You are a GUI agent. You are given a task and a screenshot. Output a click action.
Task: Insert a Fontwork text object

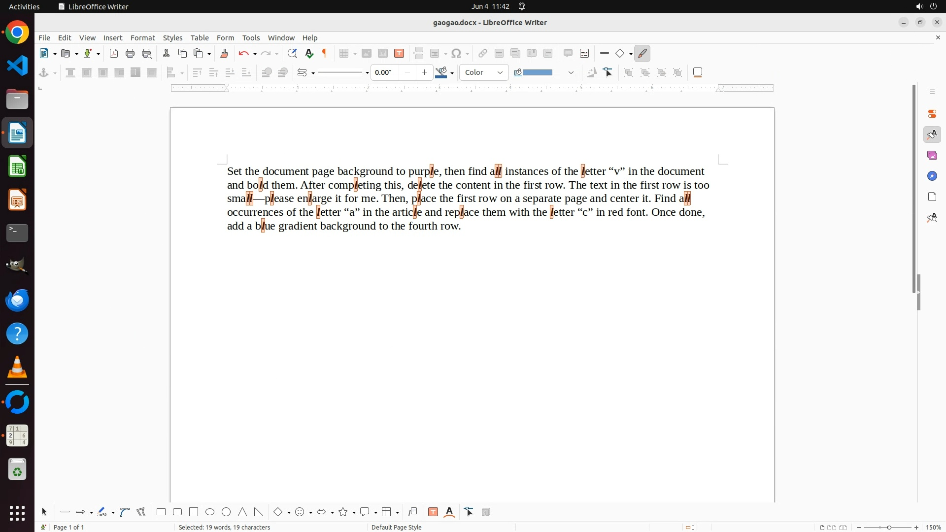click(x=449, y=512)
